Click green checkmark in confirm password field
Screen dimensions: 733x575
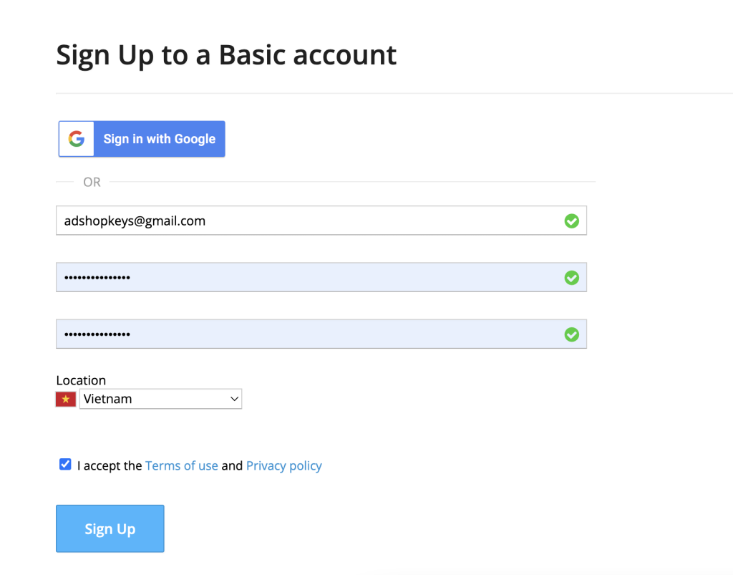point(571,334)
